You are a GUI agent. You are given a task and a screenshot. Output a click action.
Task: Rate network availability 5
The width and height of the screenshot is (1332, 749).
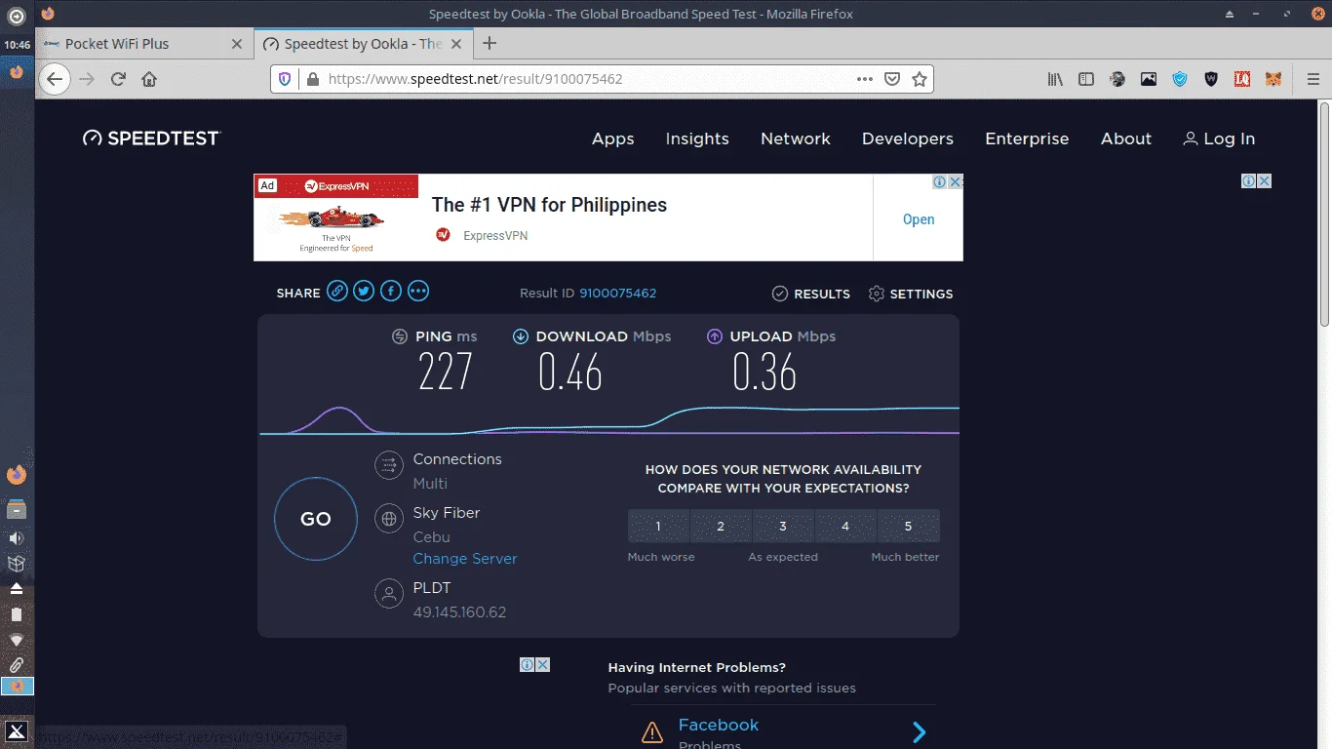[x=908, y=526]
